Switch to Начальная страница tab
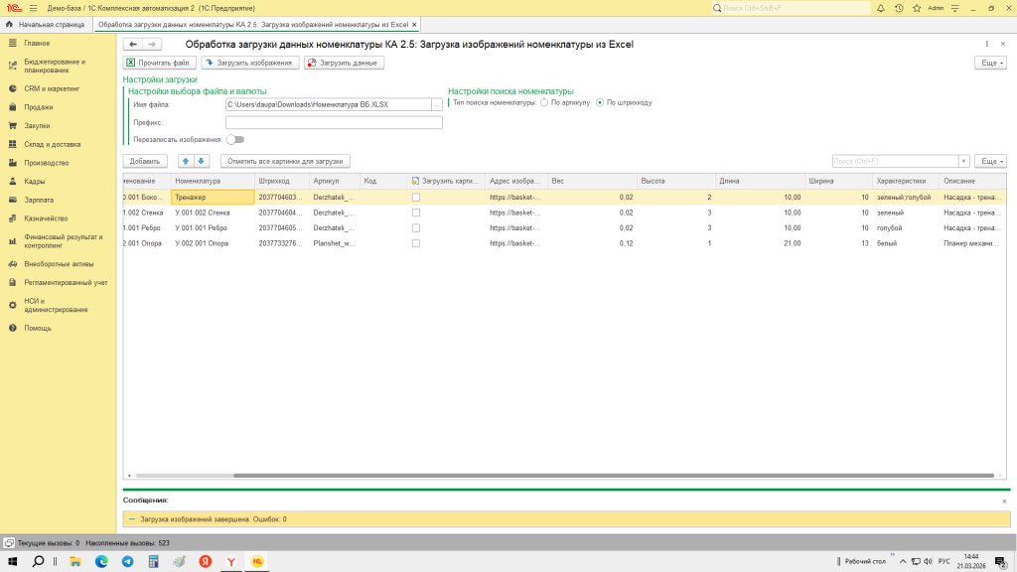The height and width of the screenshot is (572, 1017). pyautogui.click(x=52, y=24)
